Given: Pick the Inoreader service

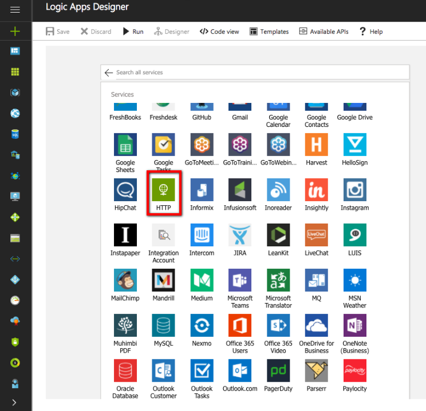Looking at the screenshot, I should [x=278, y=190].
